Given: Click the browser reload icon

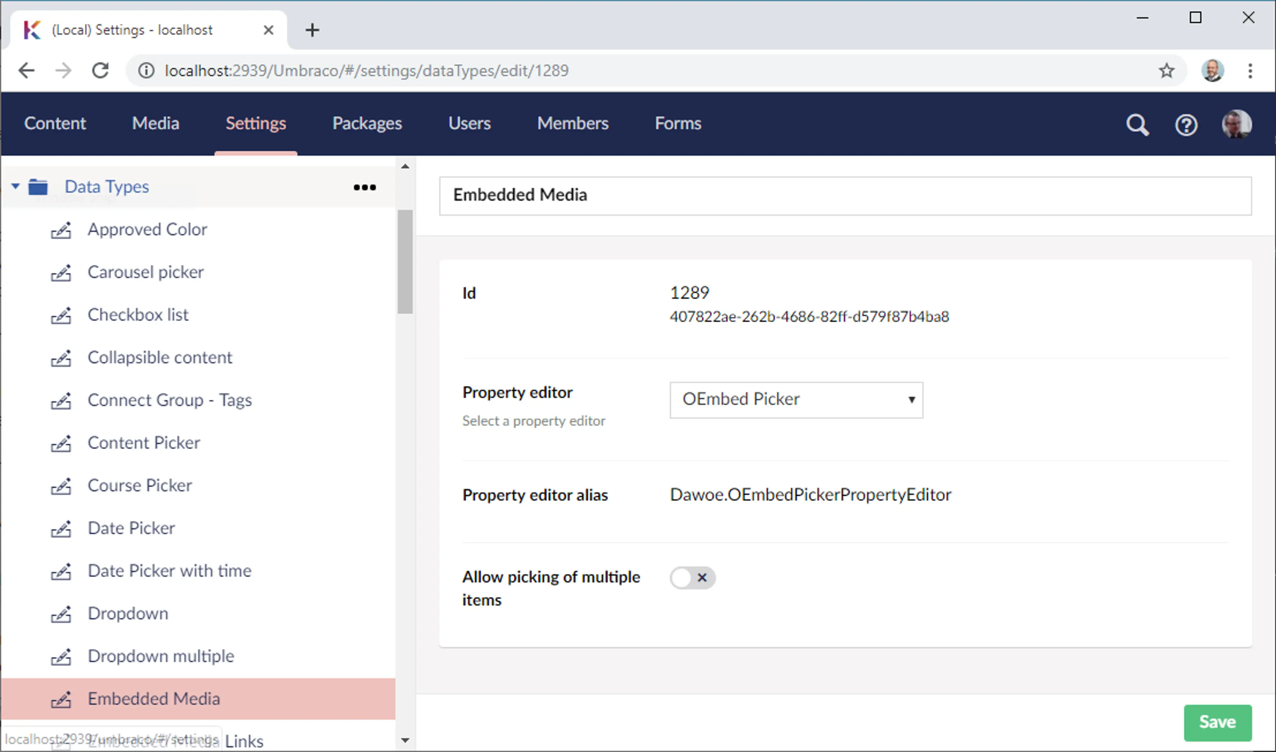Looking at the screenshot, I should tap(100, 70).
